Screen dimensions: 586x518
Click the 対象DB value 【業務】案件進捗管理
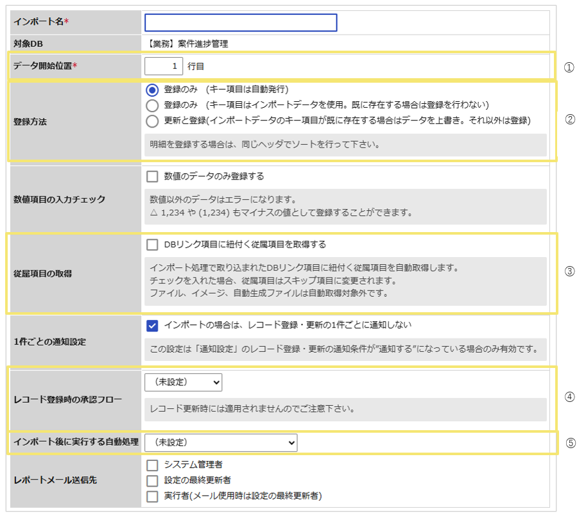tap(187, 44)
